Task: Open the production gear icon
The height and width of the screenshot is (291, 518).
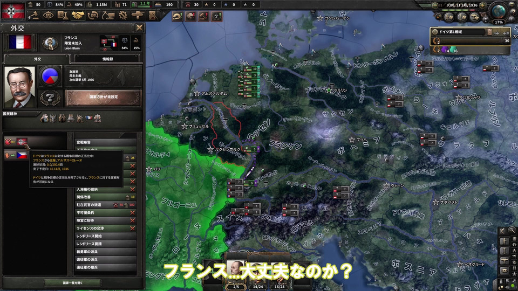Action: pyautogui.click(x=122, y=15)
